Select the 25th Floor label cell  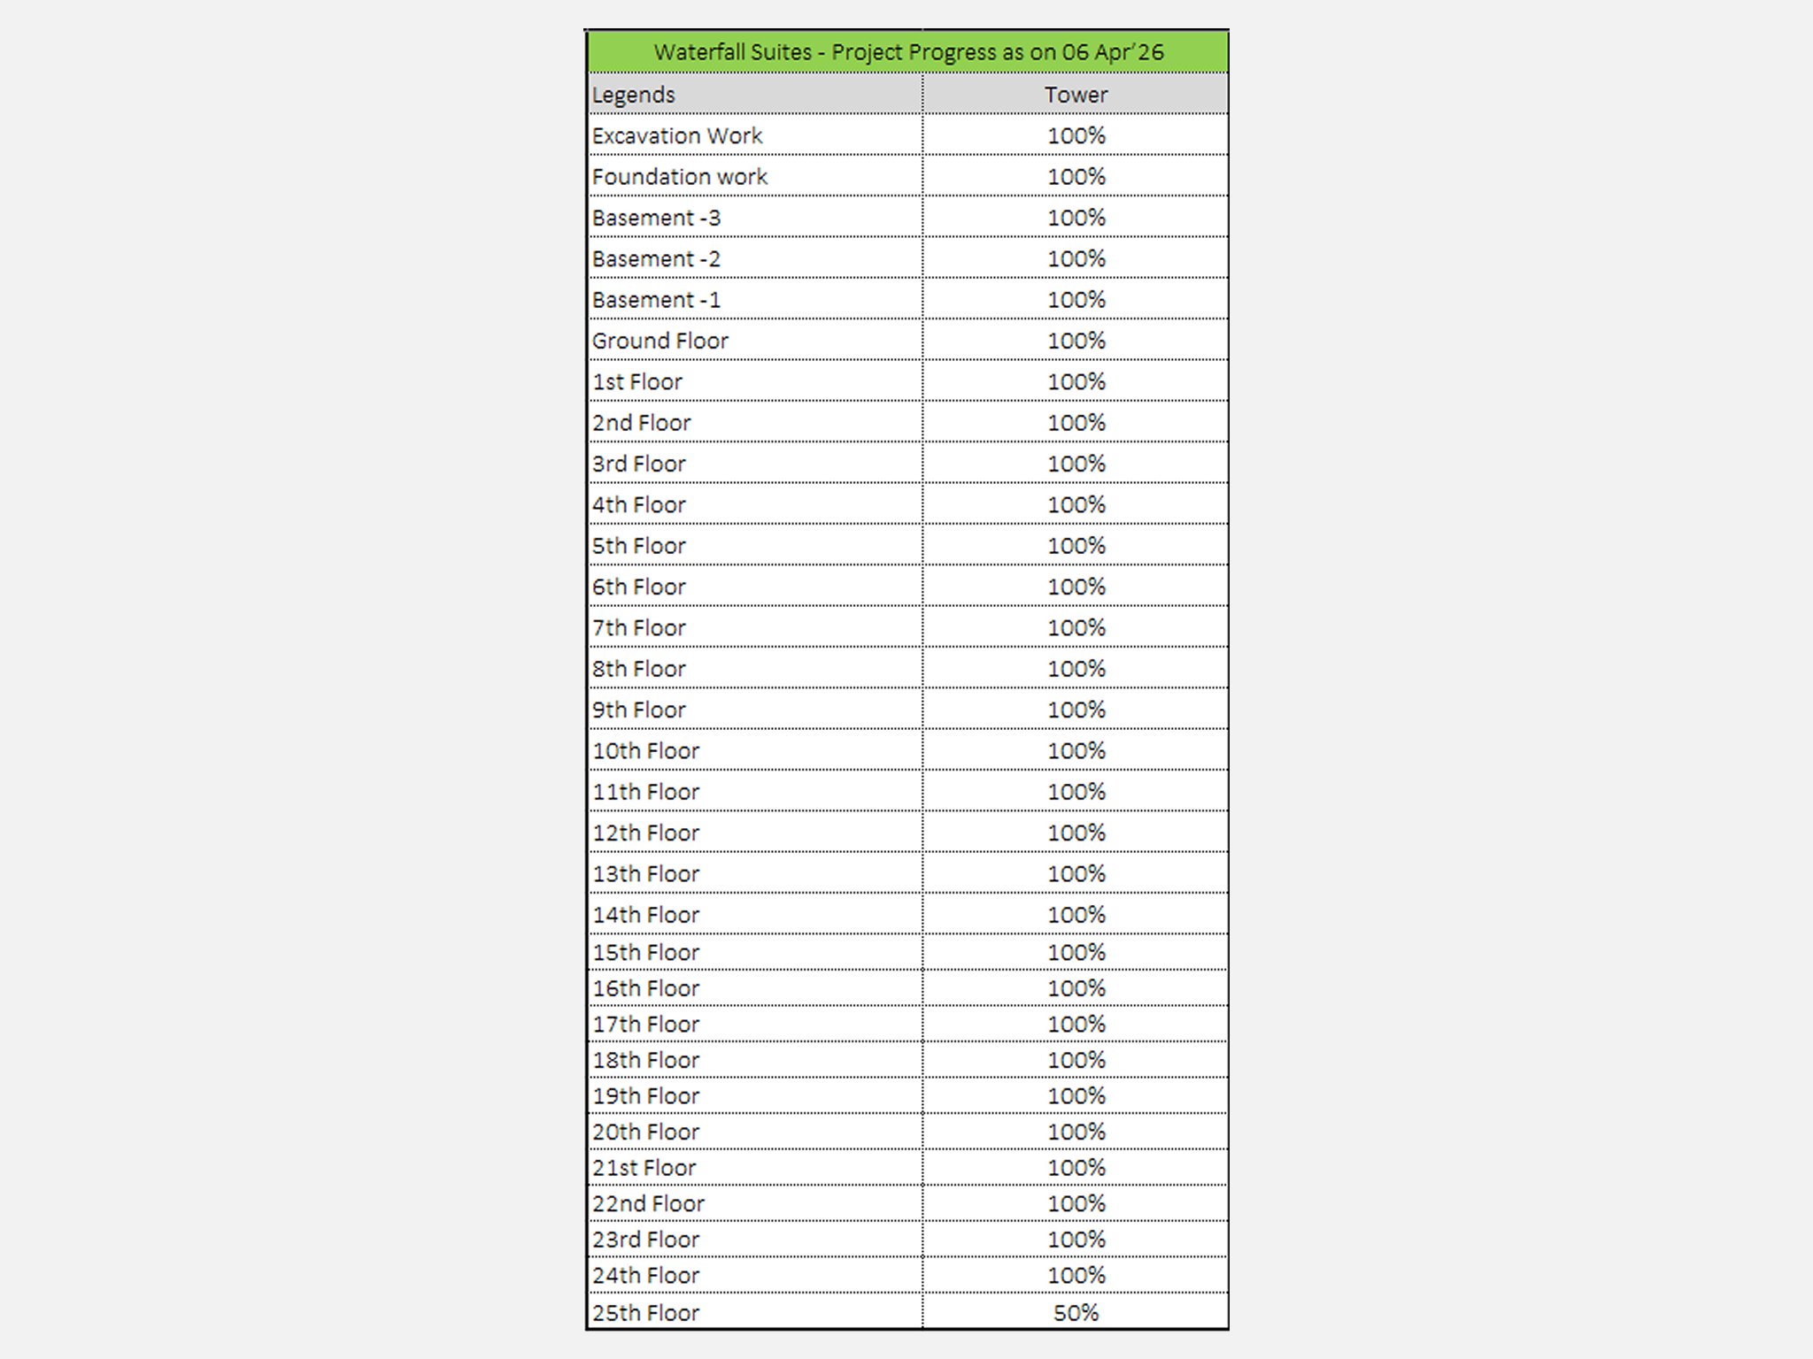coord(646,1313)
